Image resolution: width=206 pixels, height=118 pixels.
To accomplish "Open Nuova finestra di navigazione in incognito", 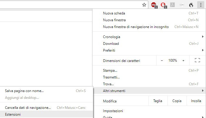I will click(149, 27).
